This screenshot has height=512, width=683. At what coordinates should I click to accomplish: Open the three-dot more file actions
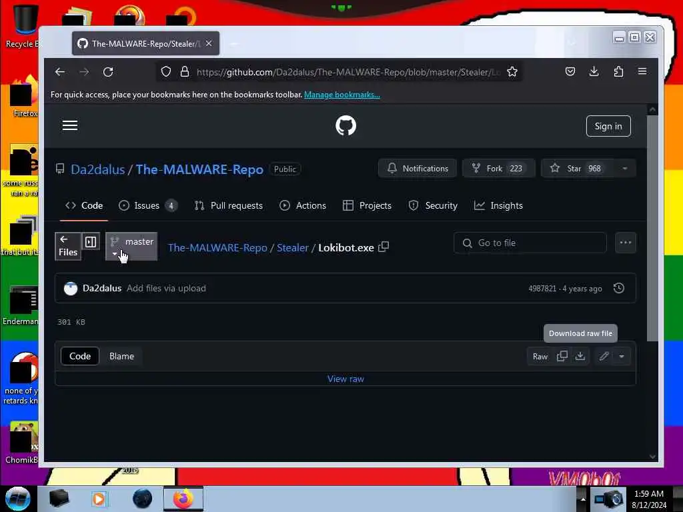626,243
